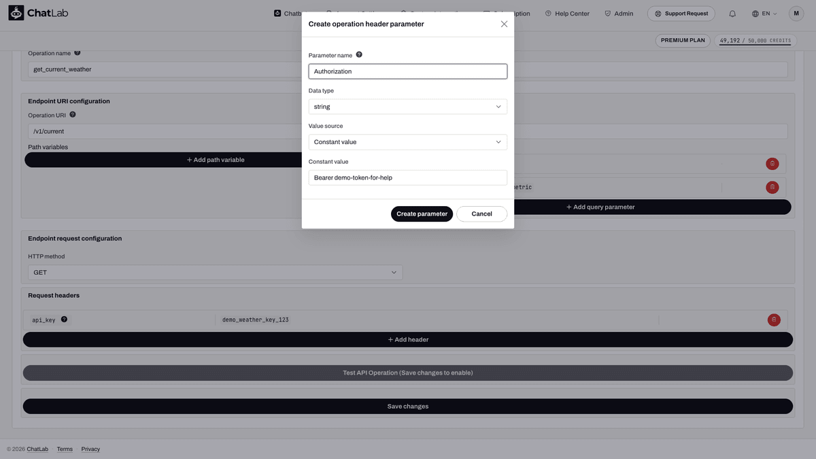Click the 49,192 / 50,000 credits counter

pyautogui.click(x=755, y=40)
